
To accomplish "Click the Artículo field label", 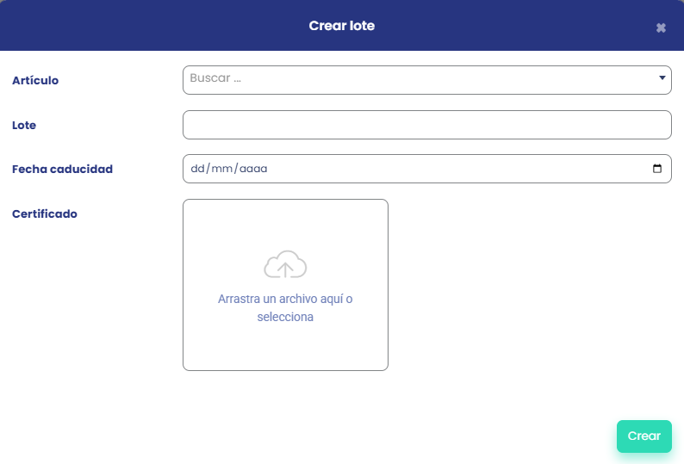I will click(35, 80).
